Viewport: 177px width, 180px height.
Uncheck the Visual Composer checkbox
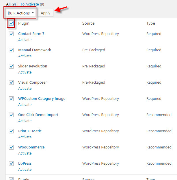11,82
